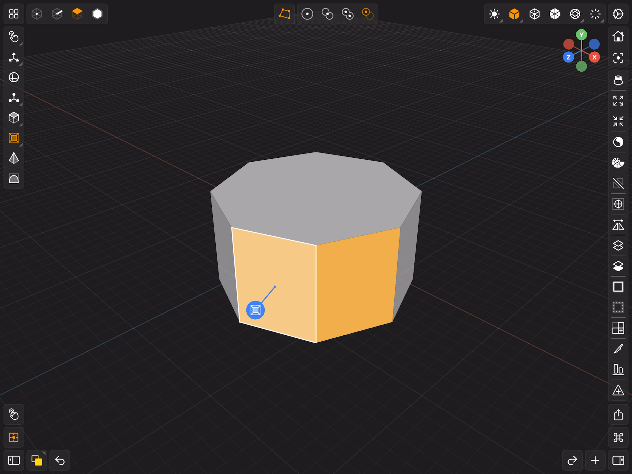Click the X axis on gizmo
The image size is (632, 474).
(x=594, y=57)
